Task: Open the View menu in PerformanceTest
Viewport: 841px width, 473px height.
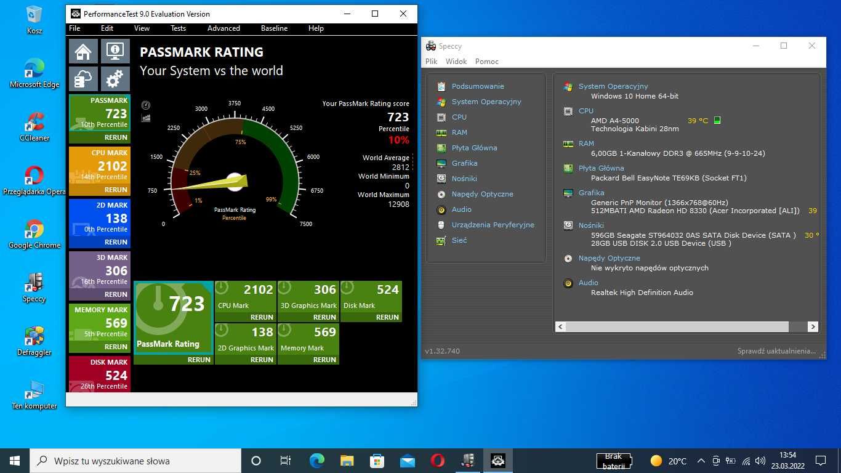Action: point(142,28)
